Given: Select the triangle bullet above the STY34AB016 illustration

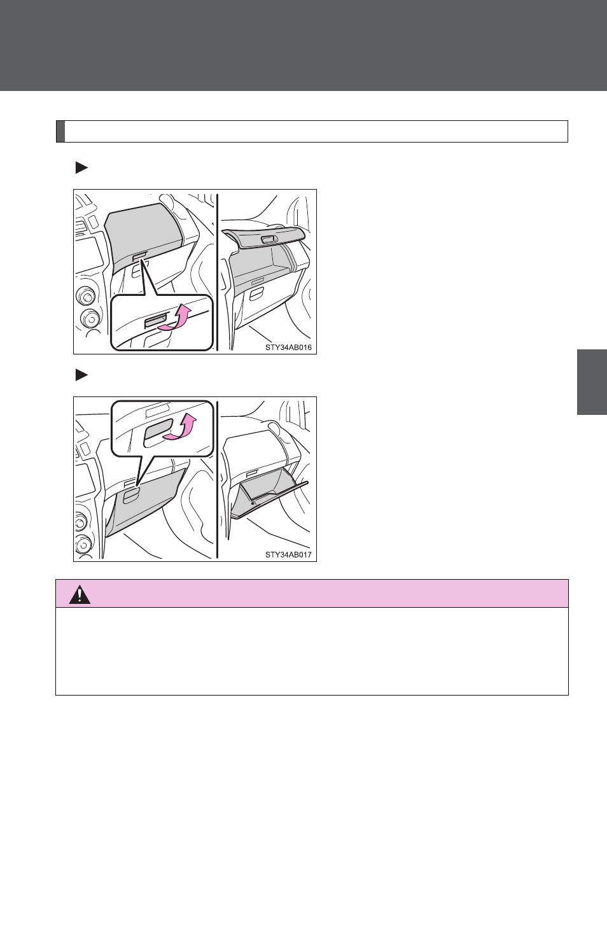Looking at the screenshot, I should click(81, 168).
